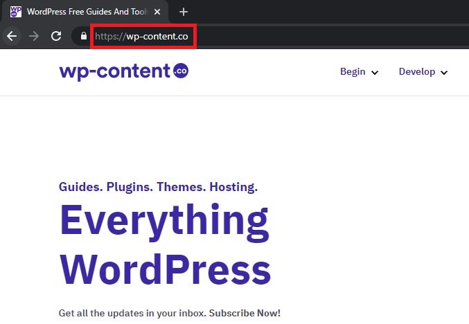This screenshot has width=469, height=324.
Task: Reload the page with the refresh icon
Action: pyautogui.click(x=56, y=36)
